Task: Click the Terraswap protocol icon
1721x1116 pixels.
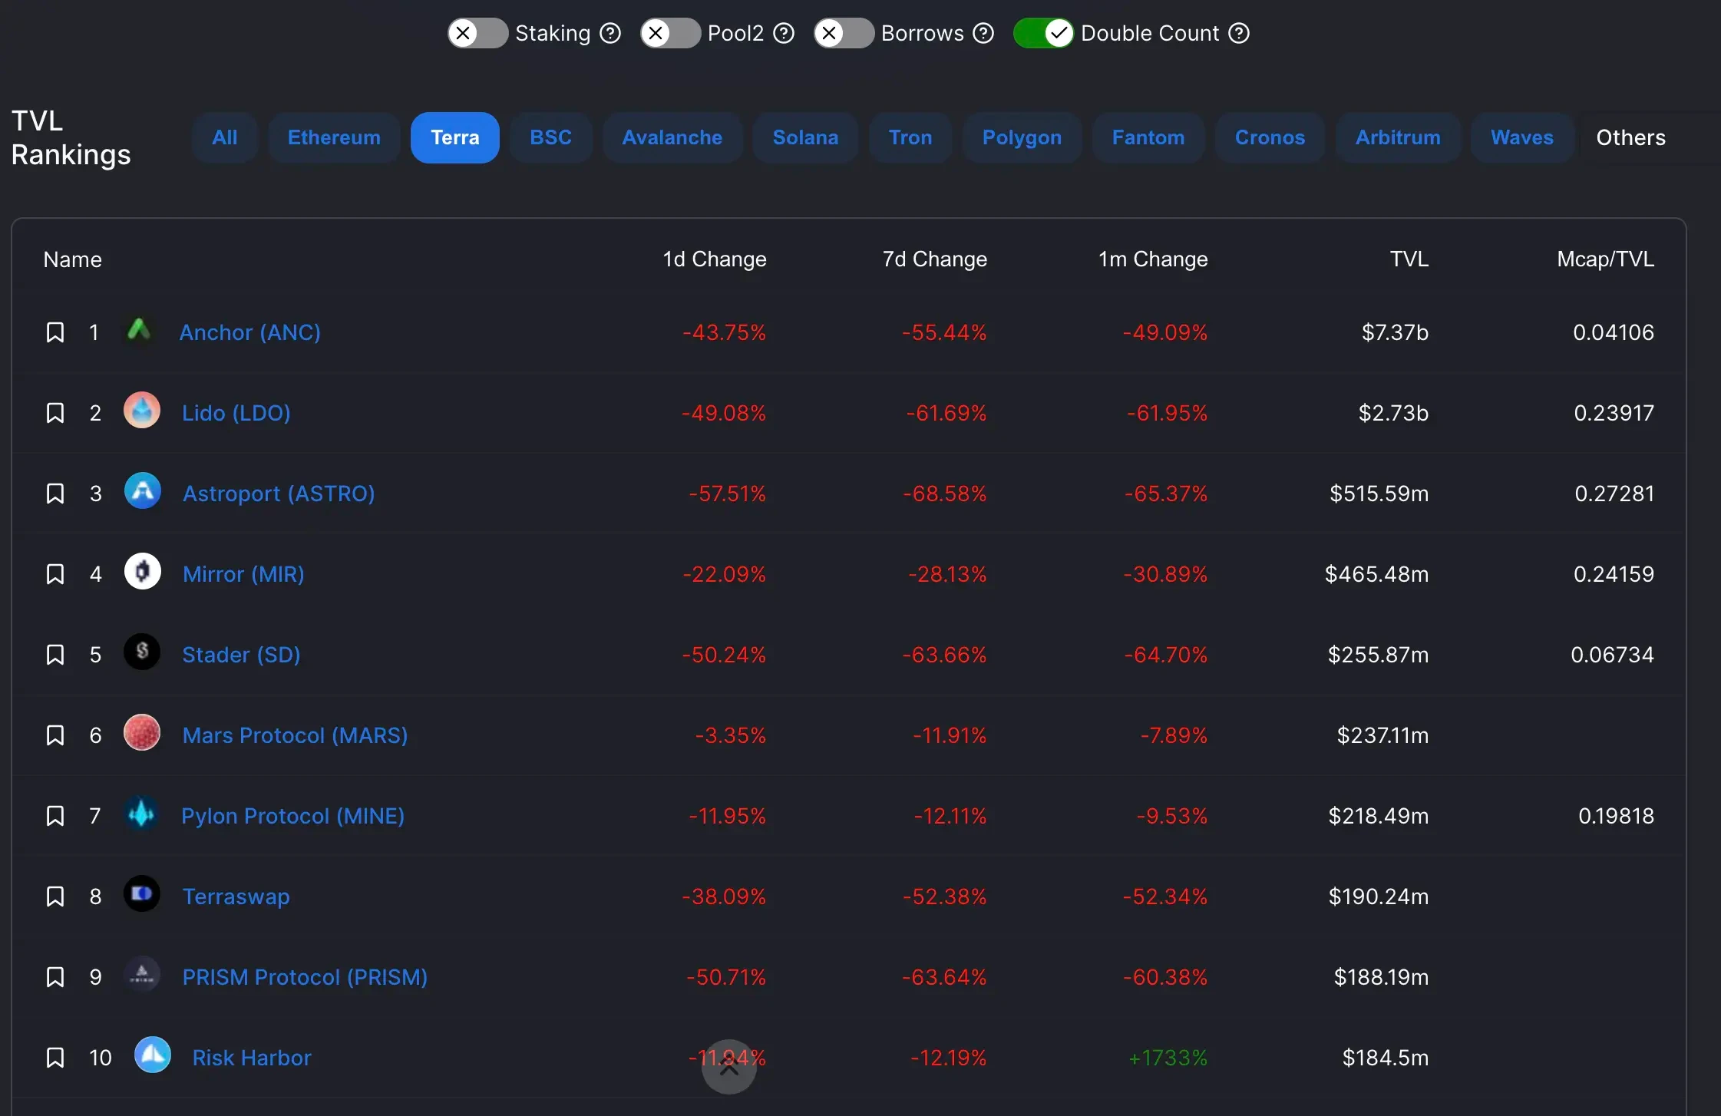Action: 142,894
